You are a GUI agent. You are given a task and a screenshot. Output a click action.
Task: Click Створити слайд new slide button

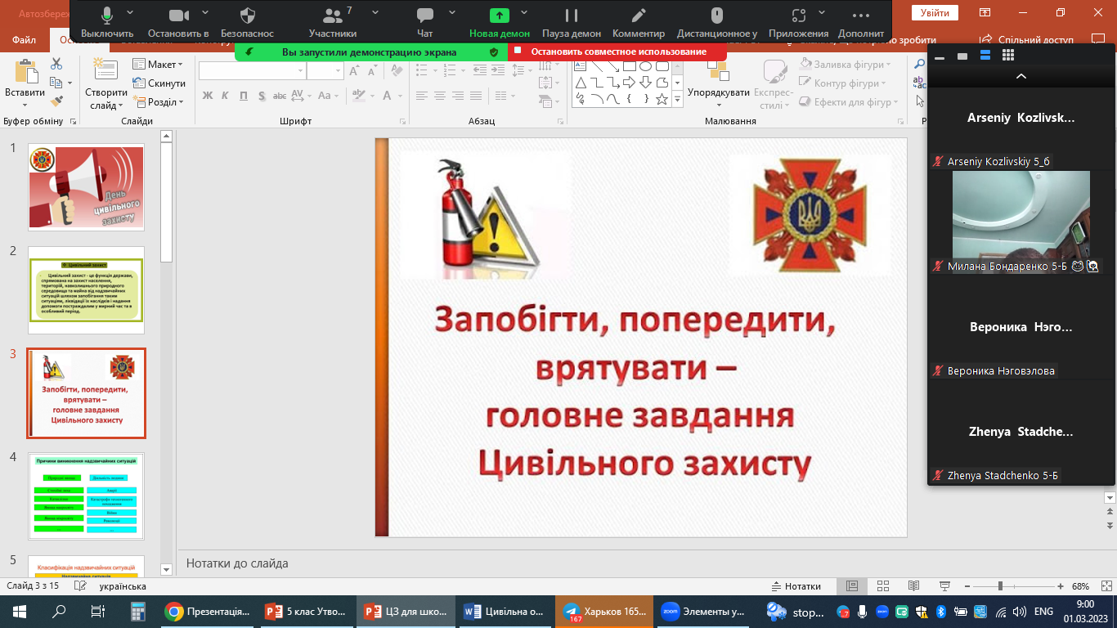tap(106, 85)
